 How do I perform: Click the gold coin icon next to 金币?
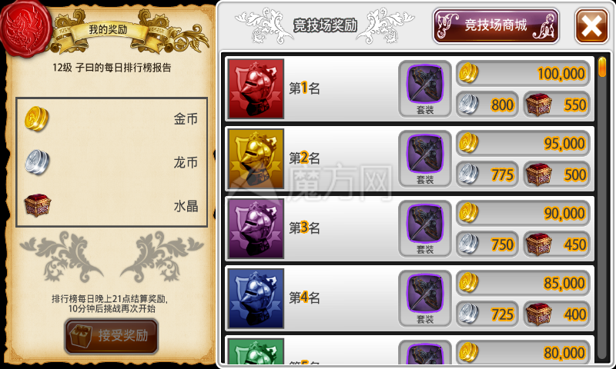37,118
